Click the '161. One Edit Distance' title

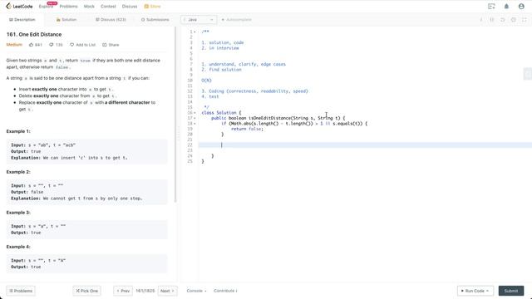pyautogui.click(x=34, y=35)
